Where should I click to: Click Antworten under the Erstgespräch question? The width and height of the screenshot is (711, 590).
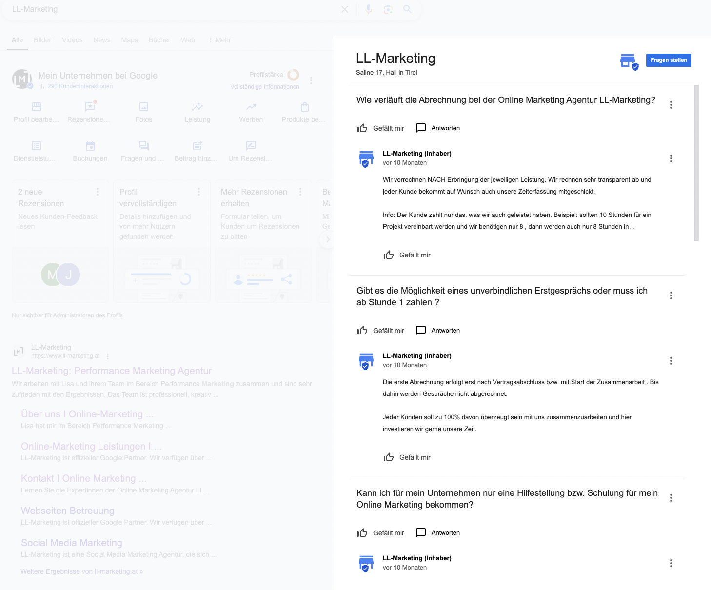tap(437, 331)
